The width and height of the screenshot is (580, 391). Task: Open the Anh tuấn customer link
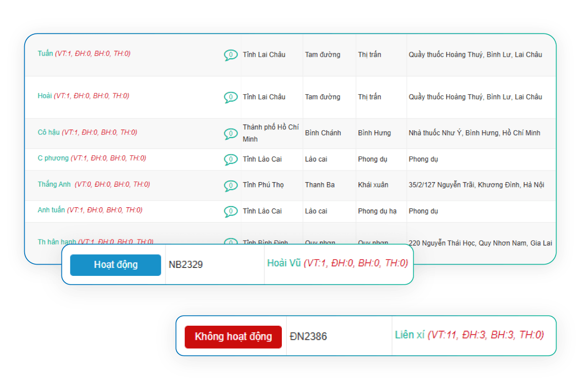point(51,210)
